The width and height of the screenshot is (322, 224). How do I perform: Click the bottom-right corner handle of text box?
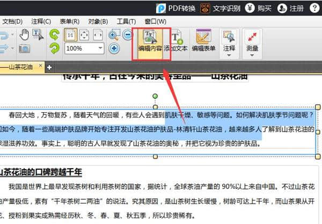pos(318,157)
